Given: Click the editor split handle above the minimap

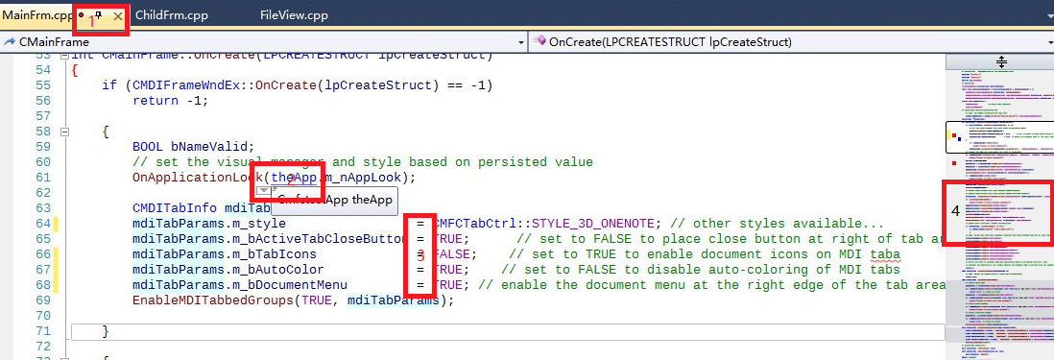Looking at the screenshot, I should pyautogui.click(x=1001, y=61).
